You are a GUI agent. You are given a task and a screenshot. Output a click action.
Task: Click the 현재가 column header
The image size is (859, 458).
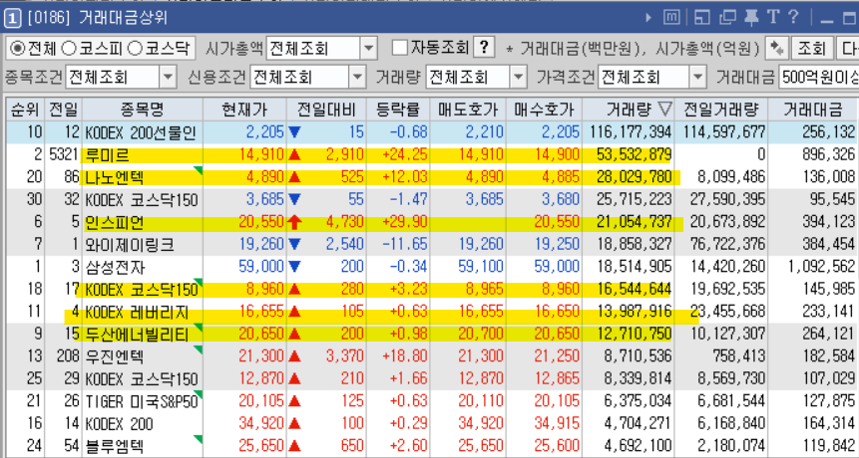(244, 110)
